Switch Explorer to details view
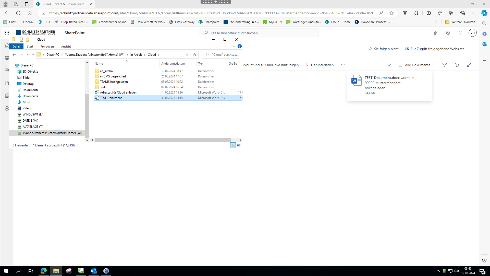Viewport: 490px width, 276px height. click(233, 145)
